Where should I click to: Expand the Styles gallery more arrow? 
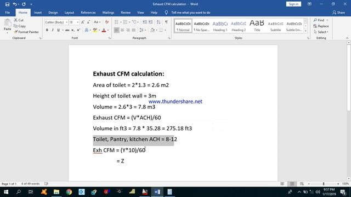305,31
